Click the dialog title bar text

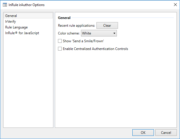(26, 5)
